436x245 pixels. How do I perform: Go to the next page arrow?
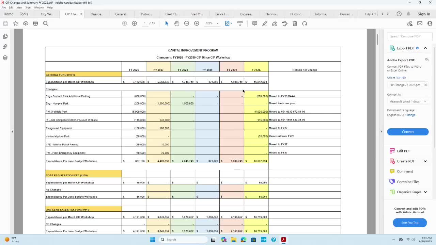click(134, 23)
